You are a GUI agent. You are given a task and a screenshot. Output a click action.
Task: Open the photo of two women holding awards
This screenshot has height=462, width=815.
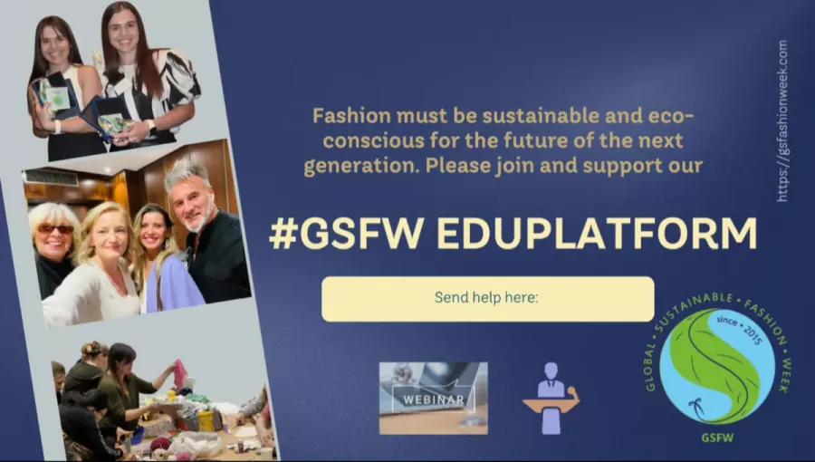(113, 81)
